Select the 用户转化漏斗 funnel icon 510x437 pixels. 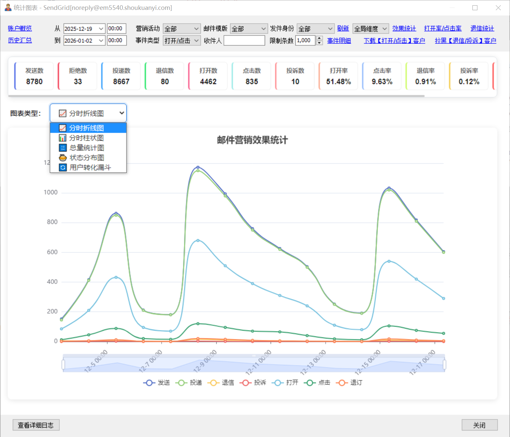coord(63,168)
